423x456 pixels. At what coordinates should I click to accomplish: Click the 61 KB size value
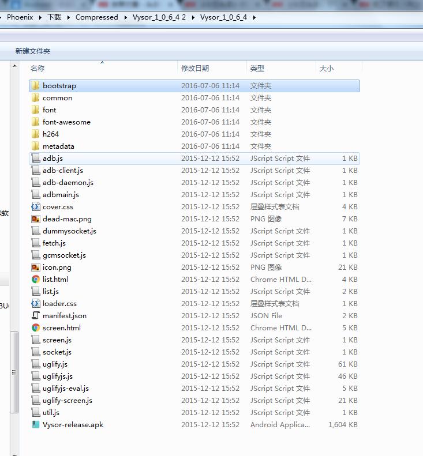[348, 364]
